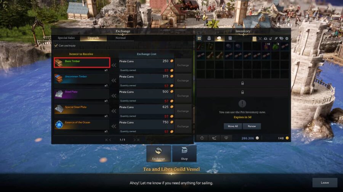Click double arrow next to Basic Timber
Screen dimensions: 343x192
click(114, 65)
